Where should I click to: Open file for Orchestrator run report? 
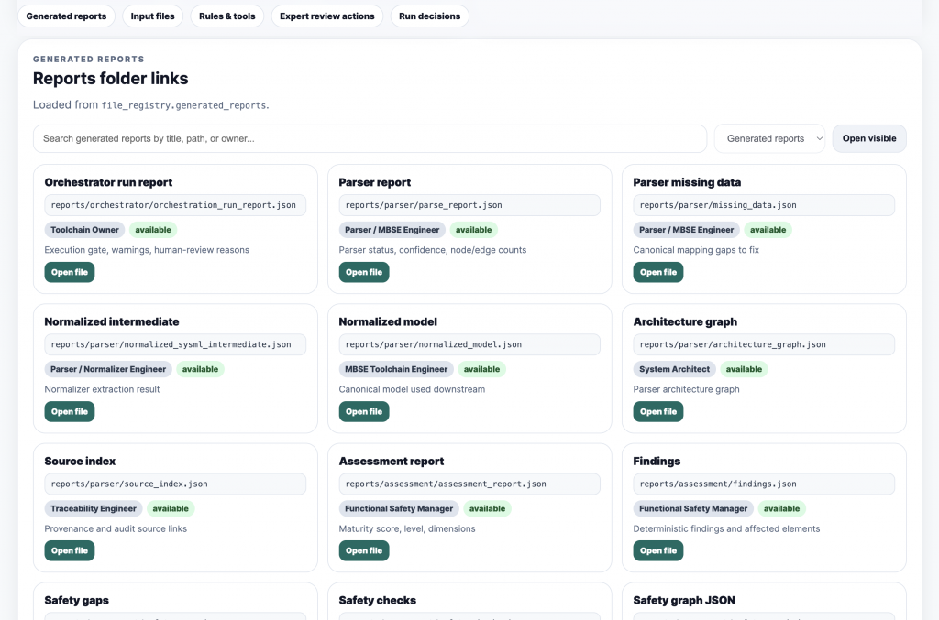coord(70,272)
